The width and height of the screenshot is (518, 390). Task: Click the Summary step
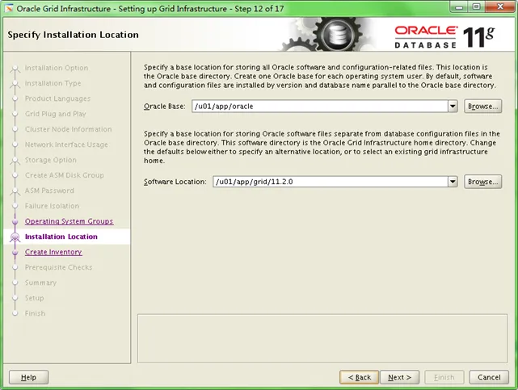(40, 283)
